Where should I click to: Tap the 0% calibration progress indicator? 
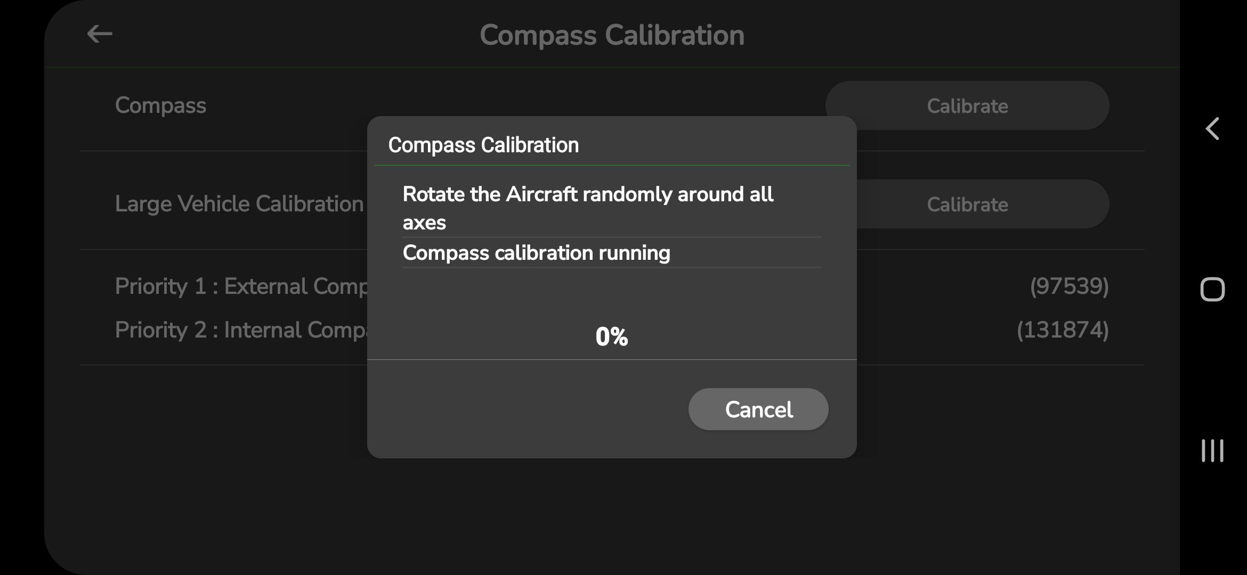[611, 336]
